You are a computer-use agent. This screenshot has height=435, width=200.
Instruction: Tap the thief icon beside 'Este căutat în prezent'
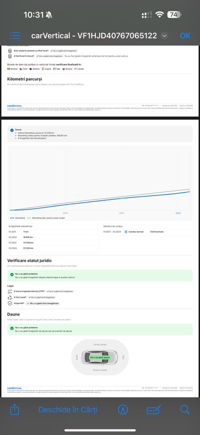click(10, 51)
